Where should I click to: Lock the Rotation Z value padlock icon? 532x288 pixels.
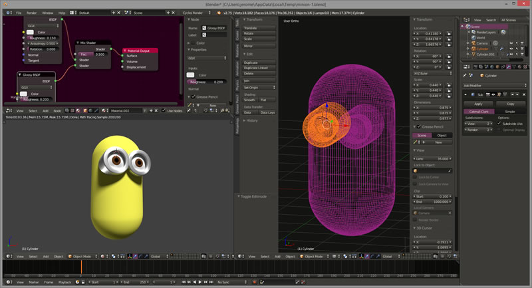click(449, 67)
